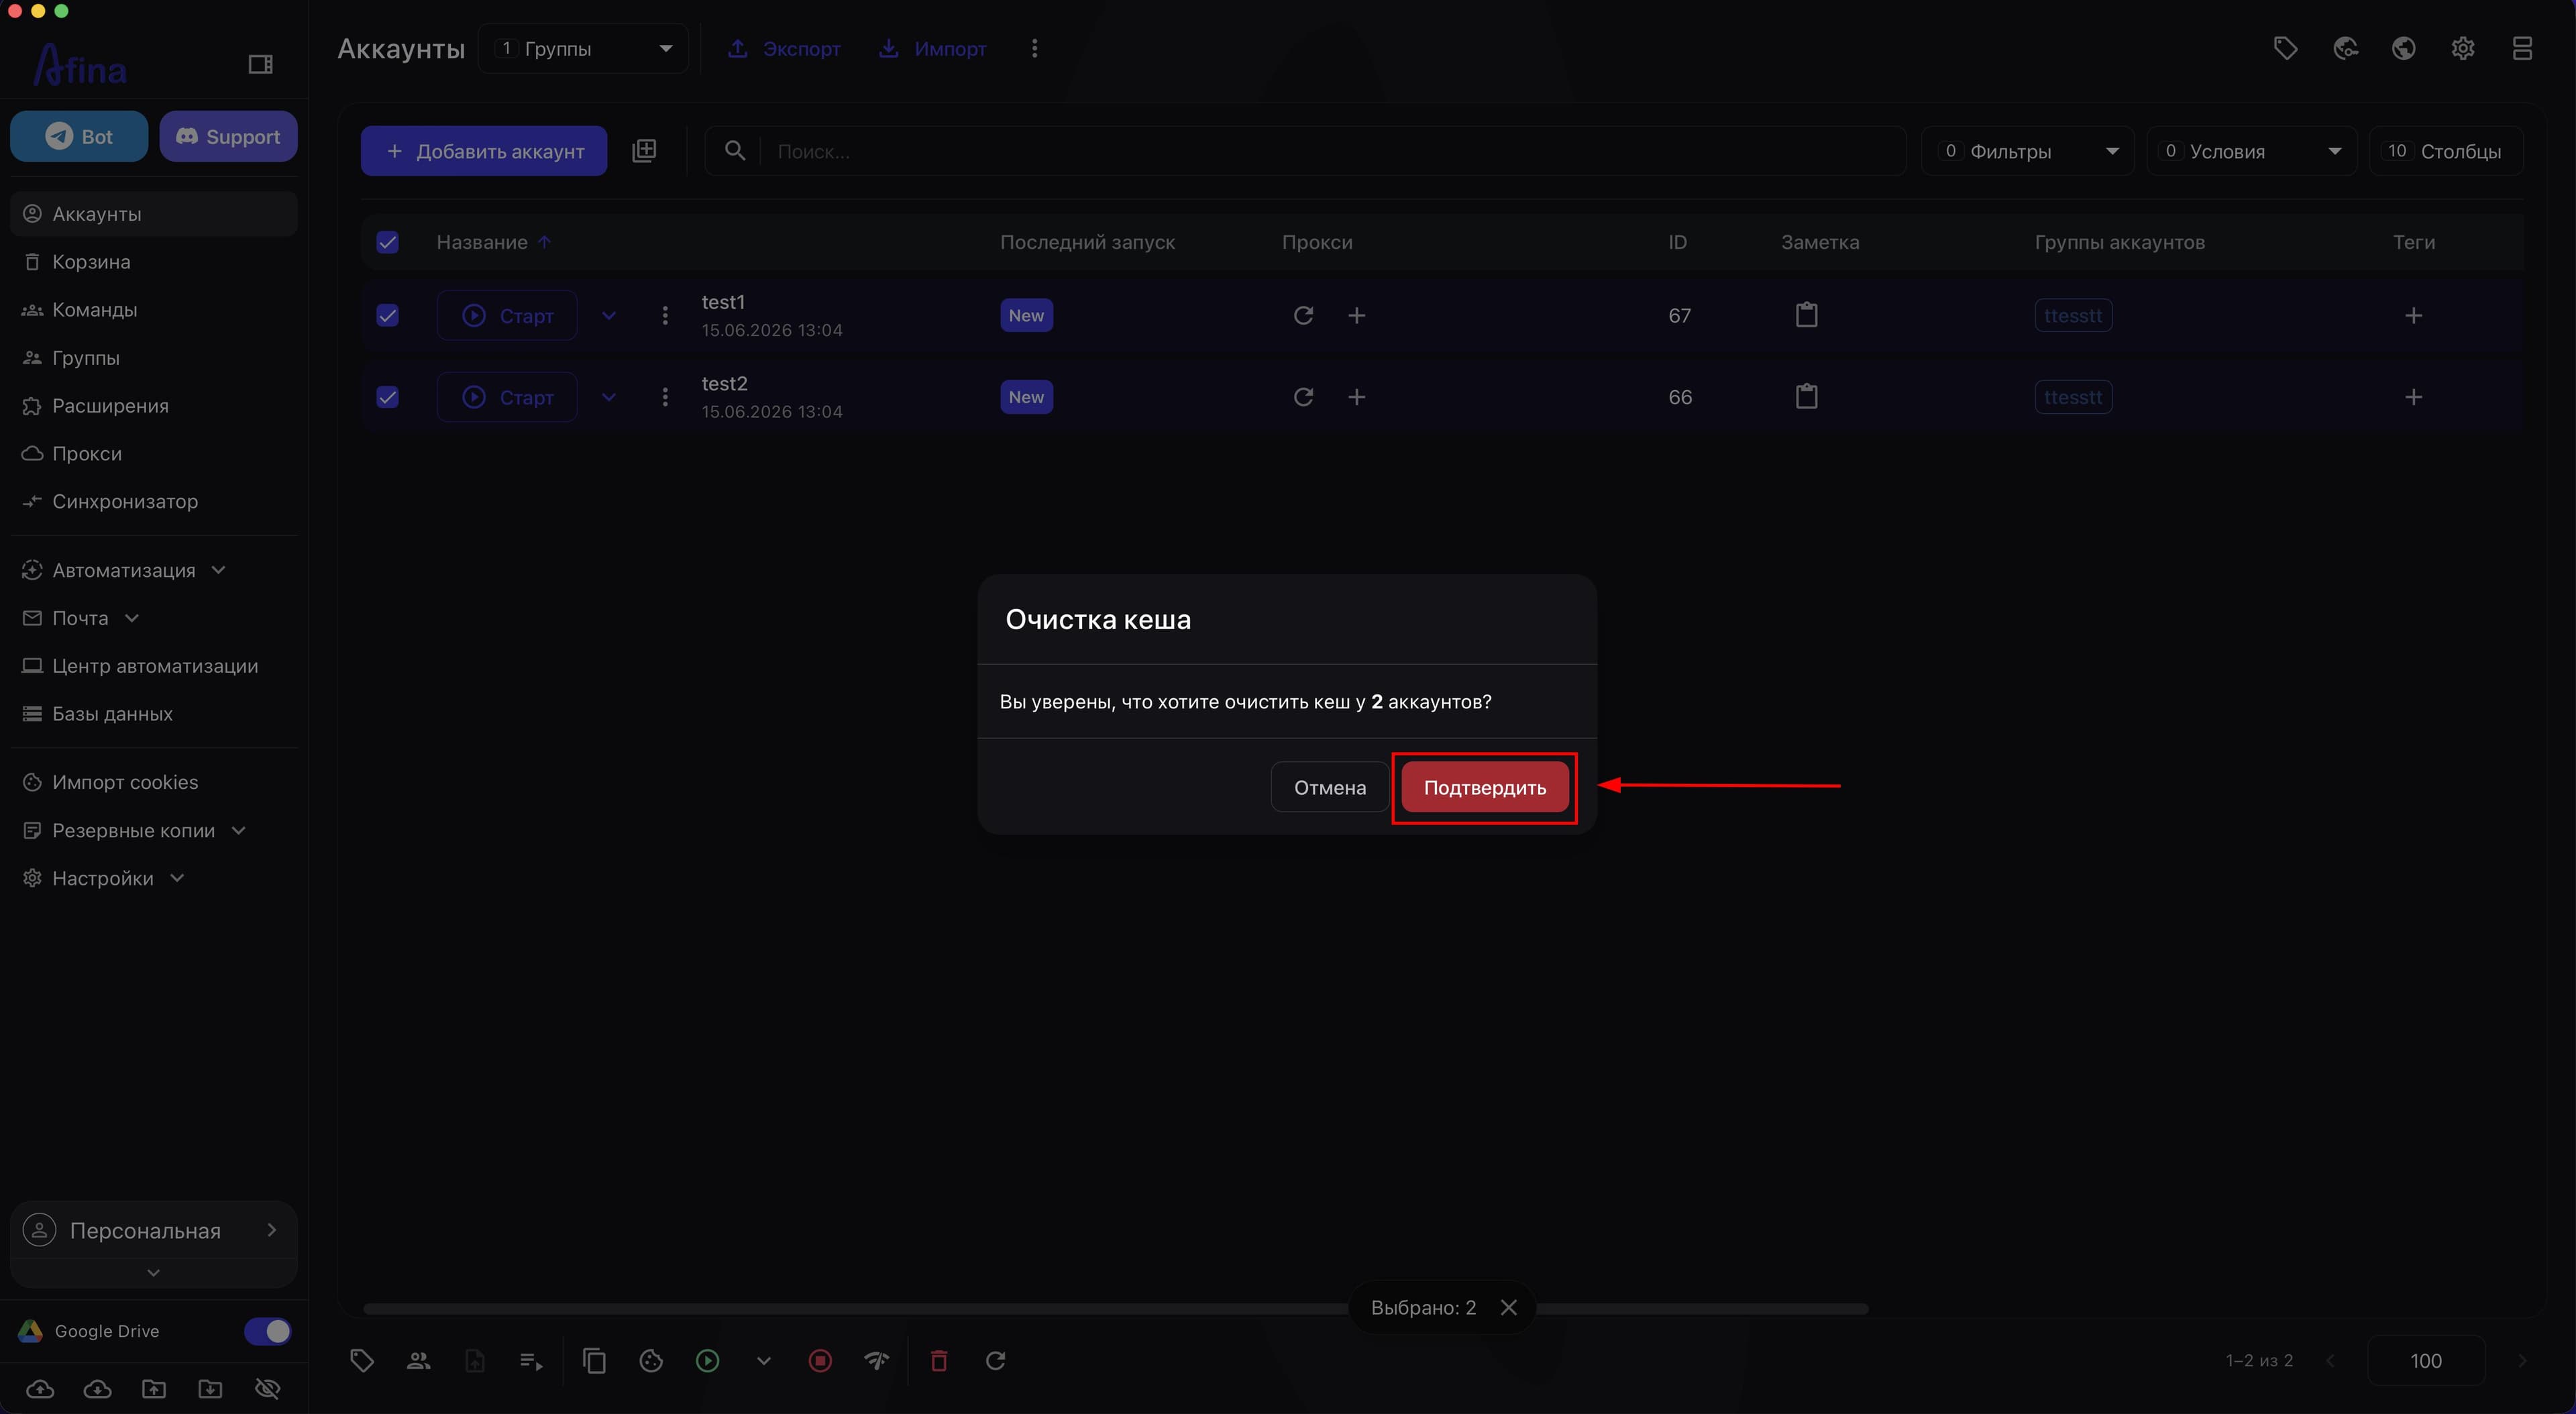
Task: Open Корзина in the sidebar
Action: coord(91,261)
